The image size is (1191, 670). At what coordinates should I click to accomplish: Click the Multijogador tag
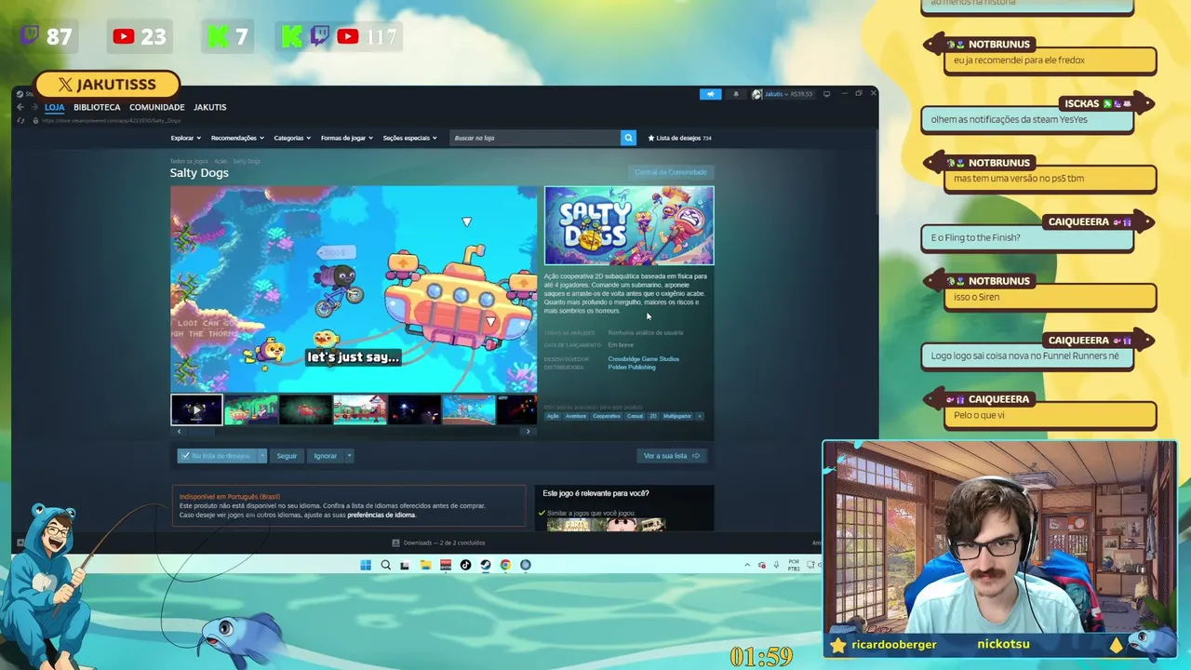pyautogui.click(x=677, y=416)
